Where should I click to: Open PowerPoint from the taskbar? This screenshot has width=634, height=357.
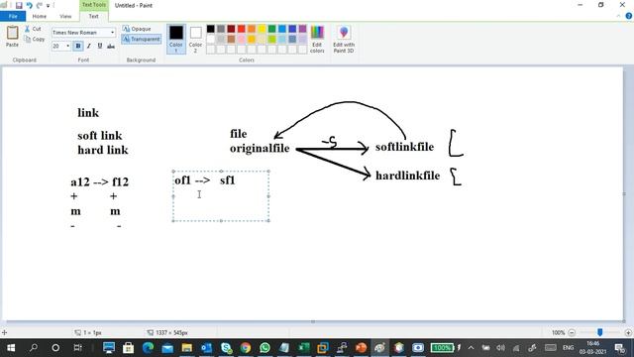click(x=361, y=348)
